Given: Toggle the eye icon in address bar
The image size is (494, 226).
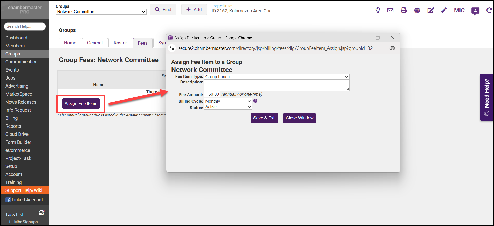Looking at the screenshot, I should [392, 48].
